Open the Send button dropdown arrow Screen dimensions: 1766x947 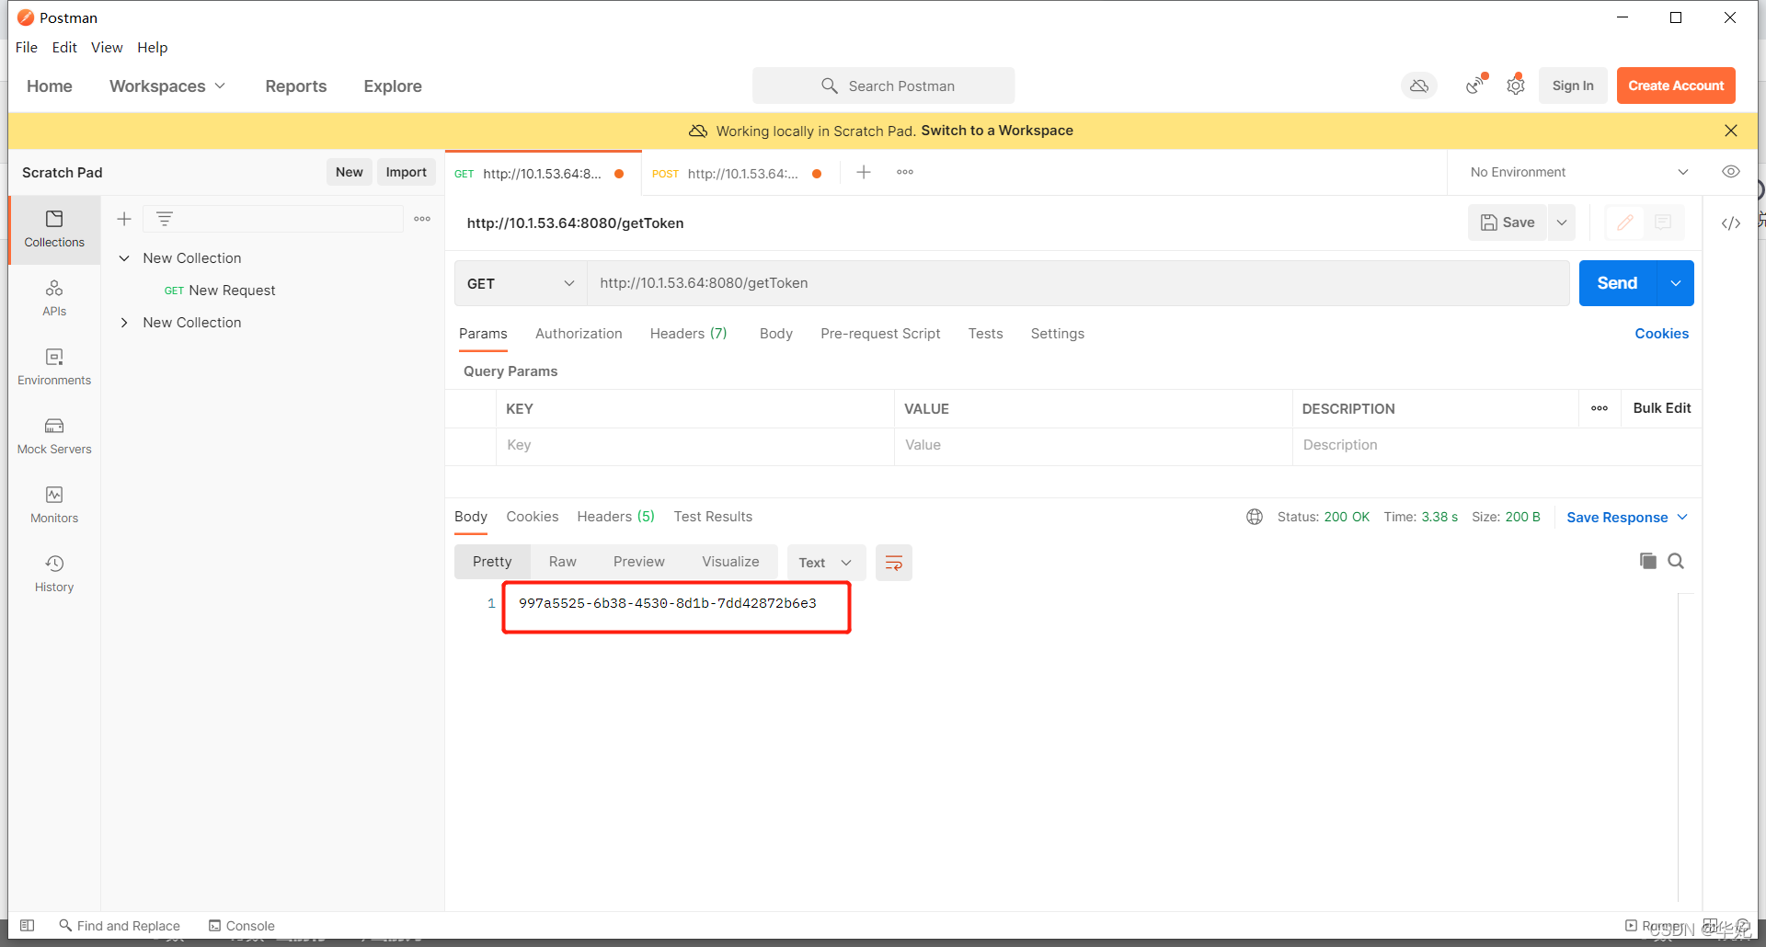[x=1676, y=283]
